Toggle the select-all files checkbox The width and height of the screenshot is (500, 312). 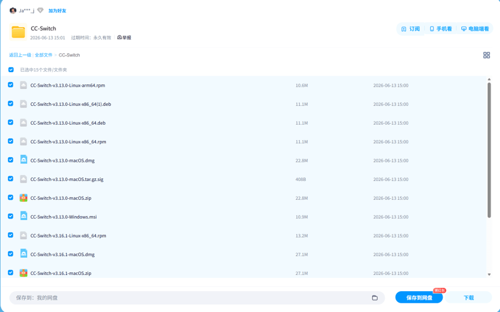11,69
